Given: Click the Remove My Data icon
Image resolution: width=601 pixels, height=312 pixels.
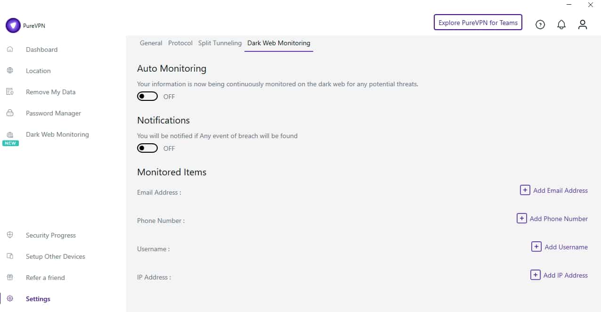Looking at the screenshot, I should tap(10, 91).
